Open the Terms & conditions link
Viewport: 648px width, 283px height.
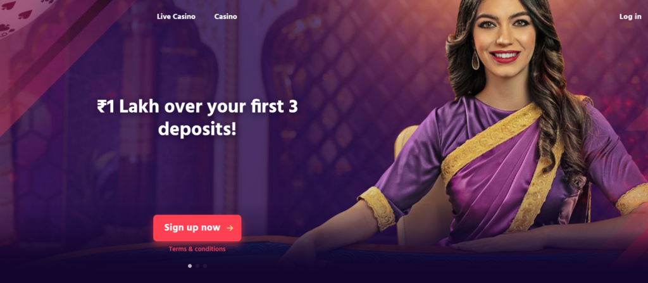tap(197, 249)
